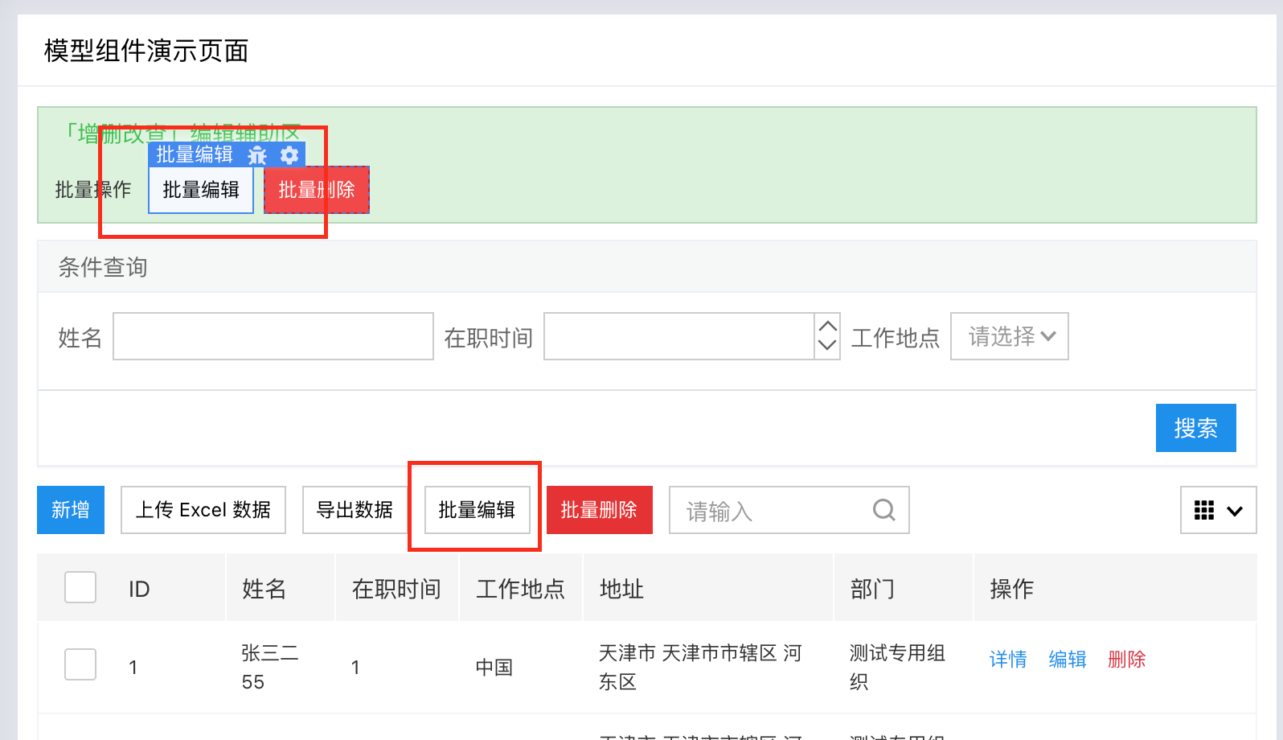1283x740 pixels.
Task: Click the 导出数据 button
Action: pyautogui.click(x=355, y=510)
